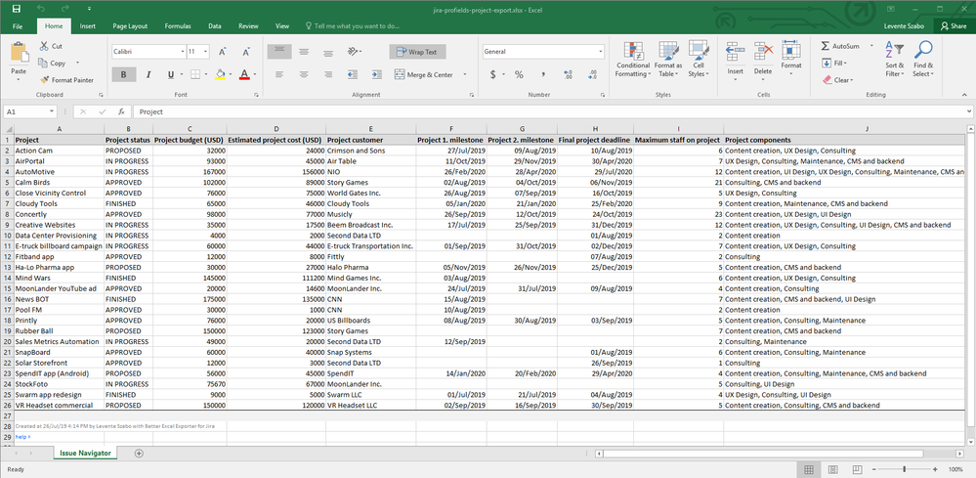The image size is (976, 478).
Task: Toggle Bold formatting
Action: pos(124,74)
